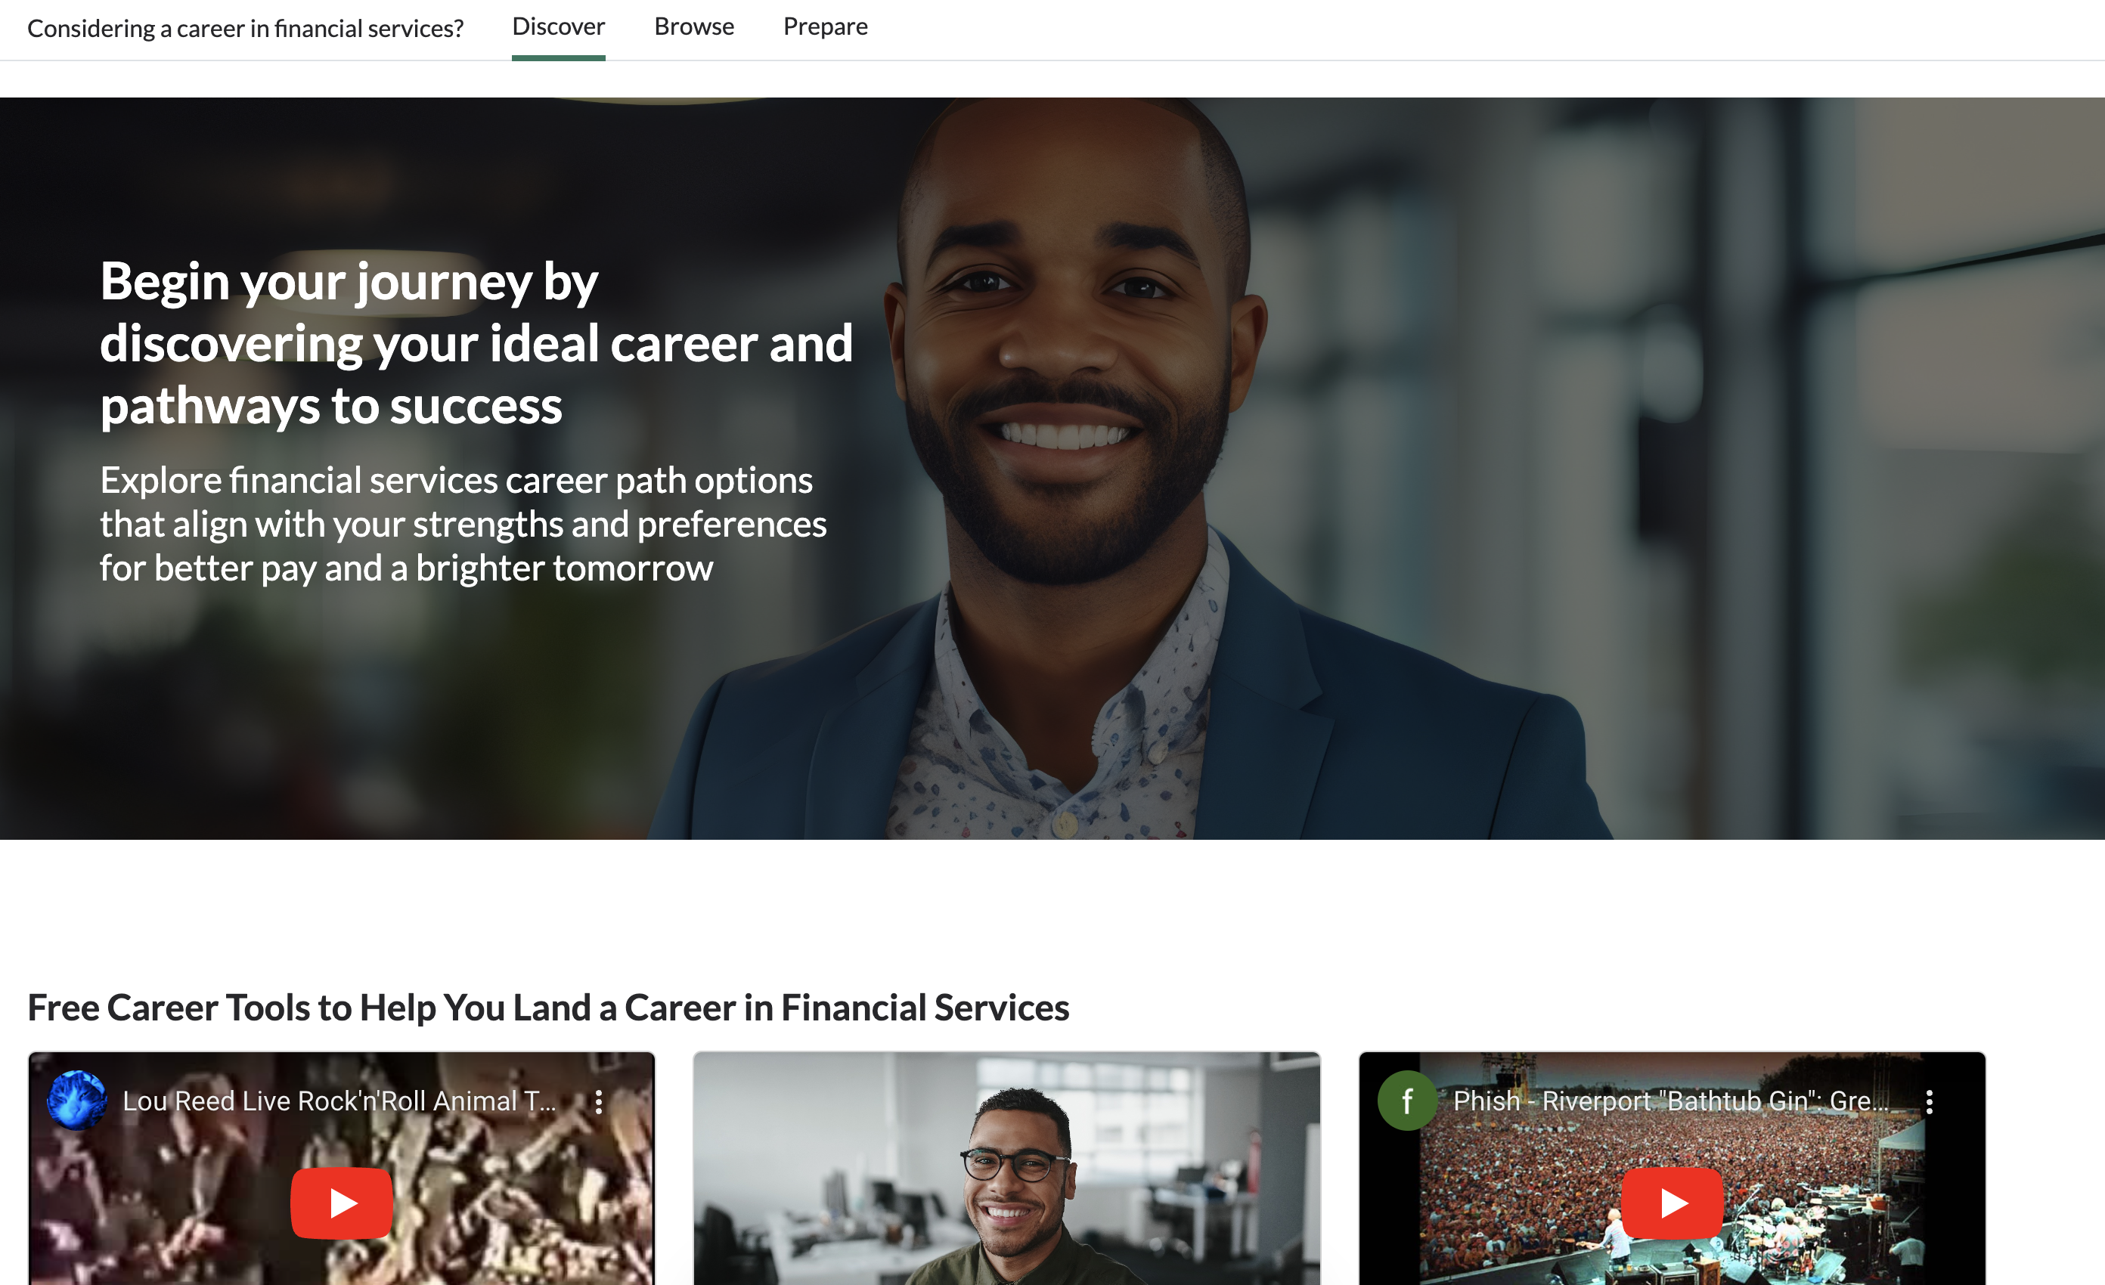Click the 'Free Career Tools' section heading
2105x1285 pixels.
coord(547,1008)
